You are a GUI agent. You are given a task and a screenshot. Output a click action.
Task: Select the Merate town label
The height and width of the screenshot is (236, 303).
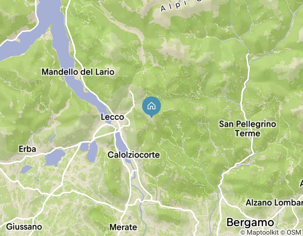click(123, 227)
